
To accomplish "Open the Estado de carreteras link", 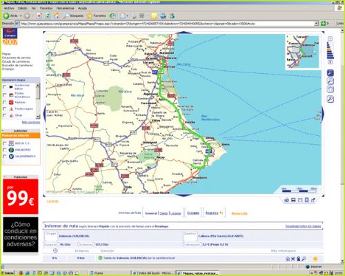I will tap(16, 61).
